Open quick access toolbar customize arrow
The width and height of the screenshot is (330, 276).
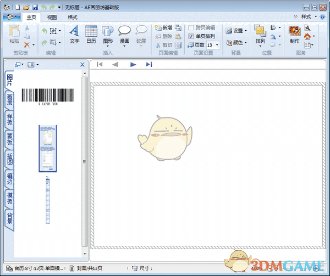pyautogui.click(x=59, y=7)
